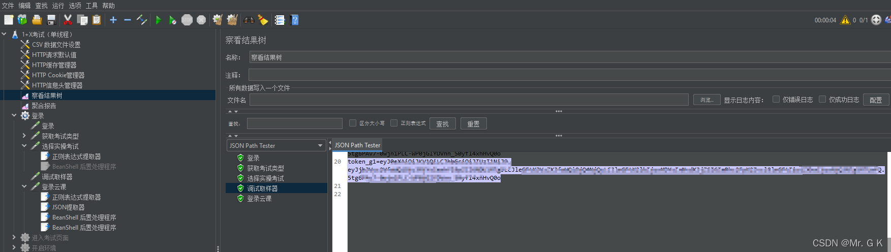
Task: Select 聚合报告 listener in the tree
Action: coord(44,106)
